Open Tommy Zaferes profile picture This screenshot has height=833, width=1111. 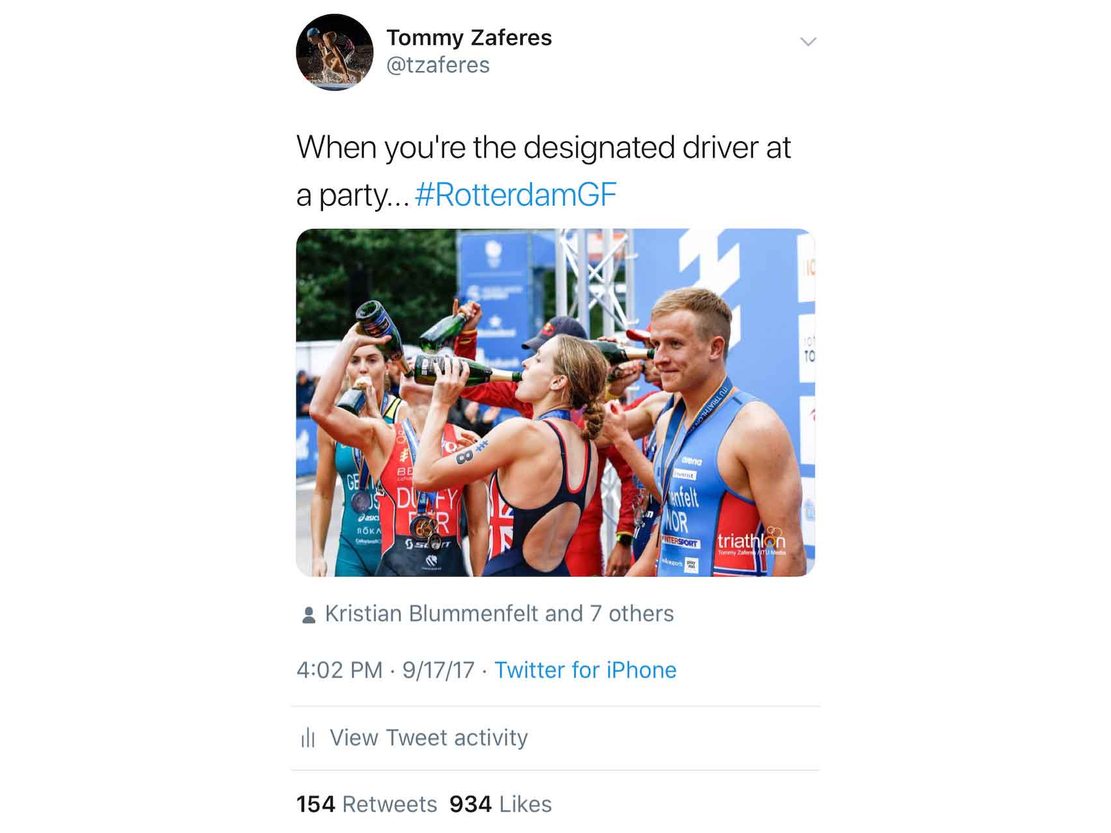[x=334, y=52]
